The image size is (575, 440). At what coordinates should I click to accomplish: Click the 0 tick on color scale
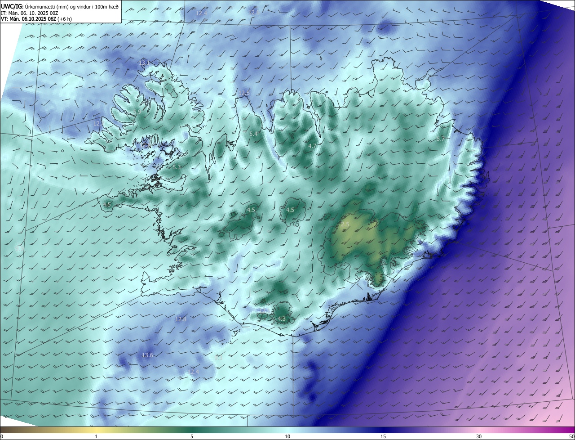click(x=1, y=436)
